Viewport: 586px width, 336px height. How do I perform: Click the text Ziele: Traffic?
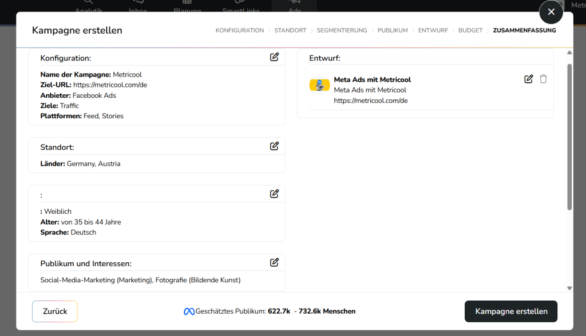[x=60, y=106]
